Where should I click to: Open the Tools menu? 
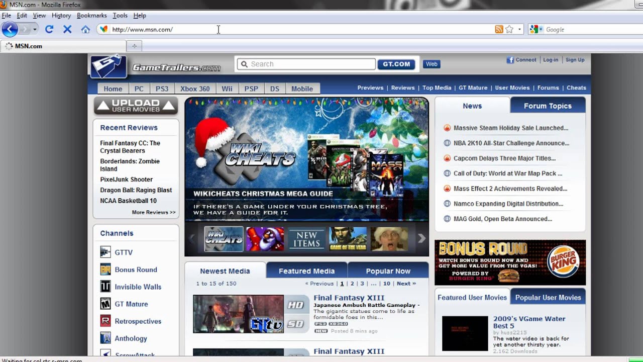(x=120, y=16)
